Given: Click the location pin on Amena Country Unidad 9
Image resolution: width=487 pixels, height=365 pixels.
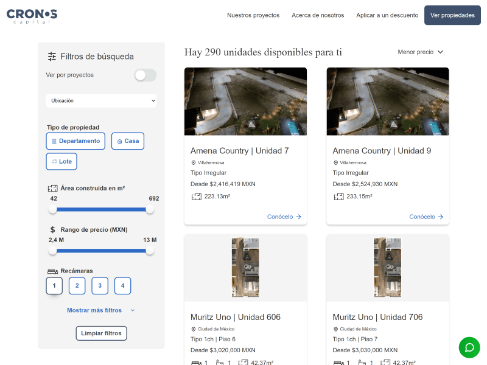Looking at the screenshot, I should point(335,162).
